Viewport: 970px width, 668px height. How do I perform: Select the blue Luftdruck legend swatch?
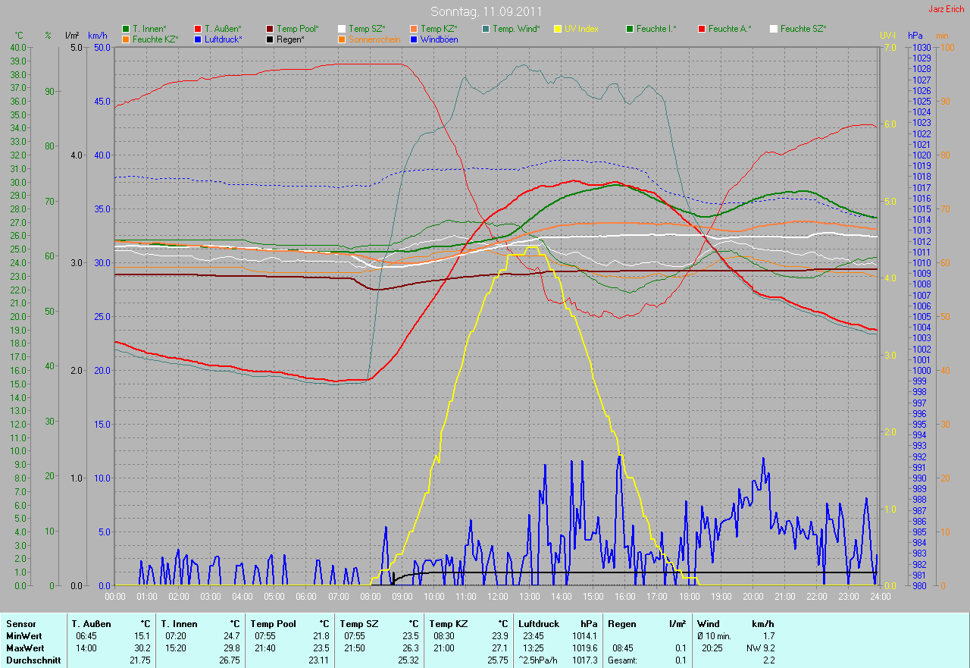point(198,39)
